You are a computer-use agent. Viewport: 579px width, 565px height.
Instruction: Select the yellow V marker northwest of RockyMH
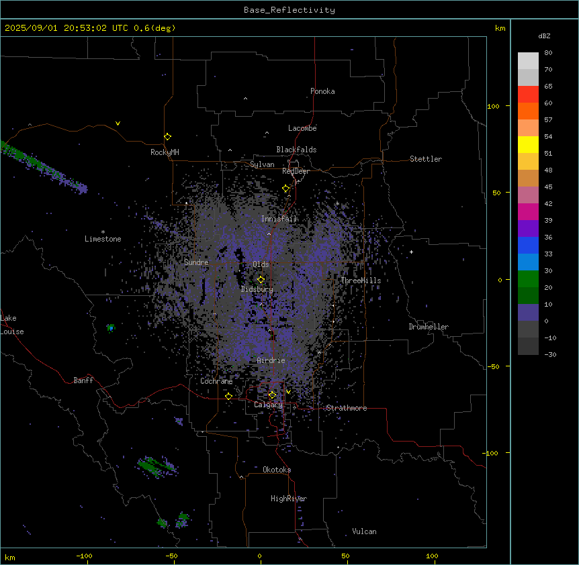(x=118, y=123)
